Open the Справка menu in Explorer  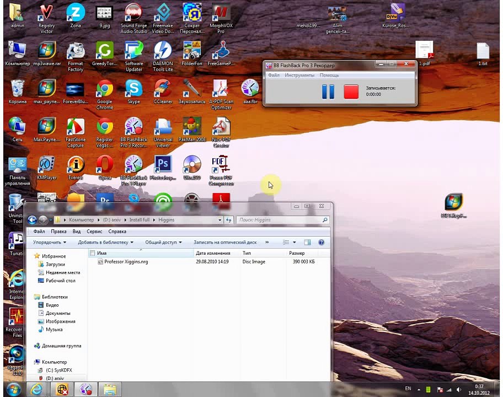(117, 231)
